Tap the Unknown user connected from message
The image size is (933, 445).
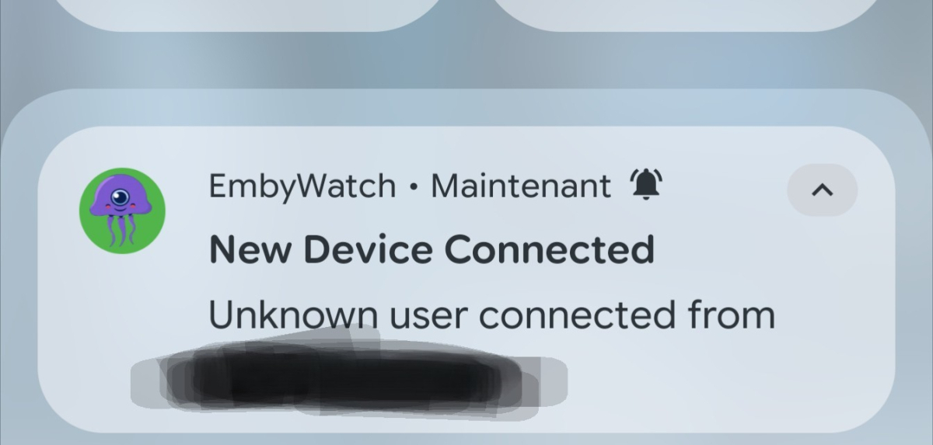492,315
